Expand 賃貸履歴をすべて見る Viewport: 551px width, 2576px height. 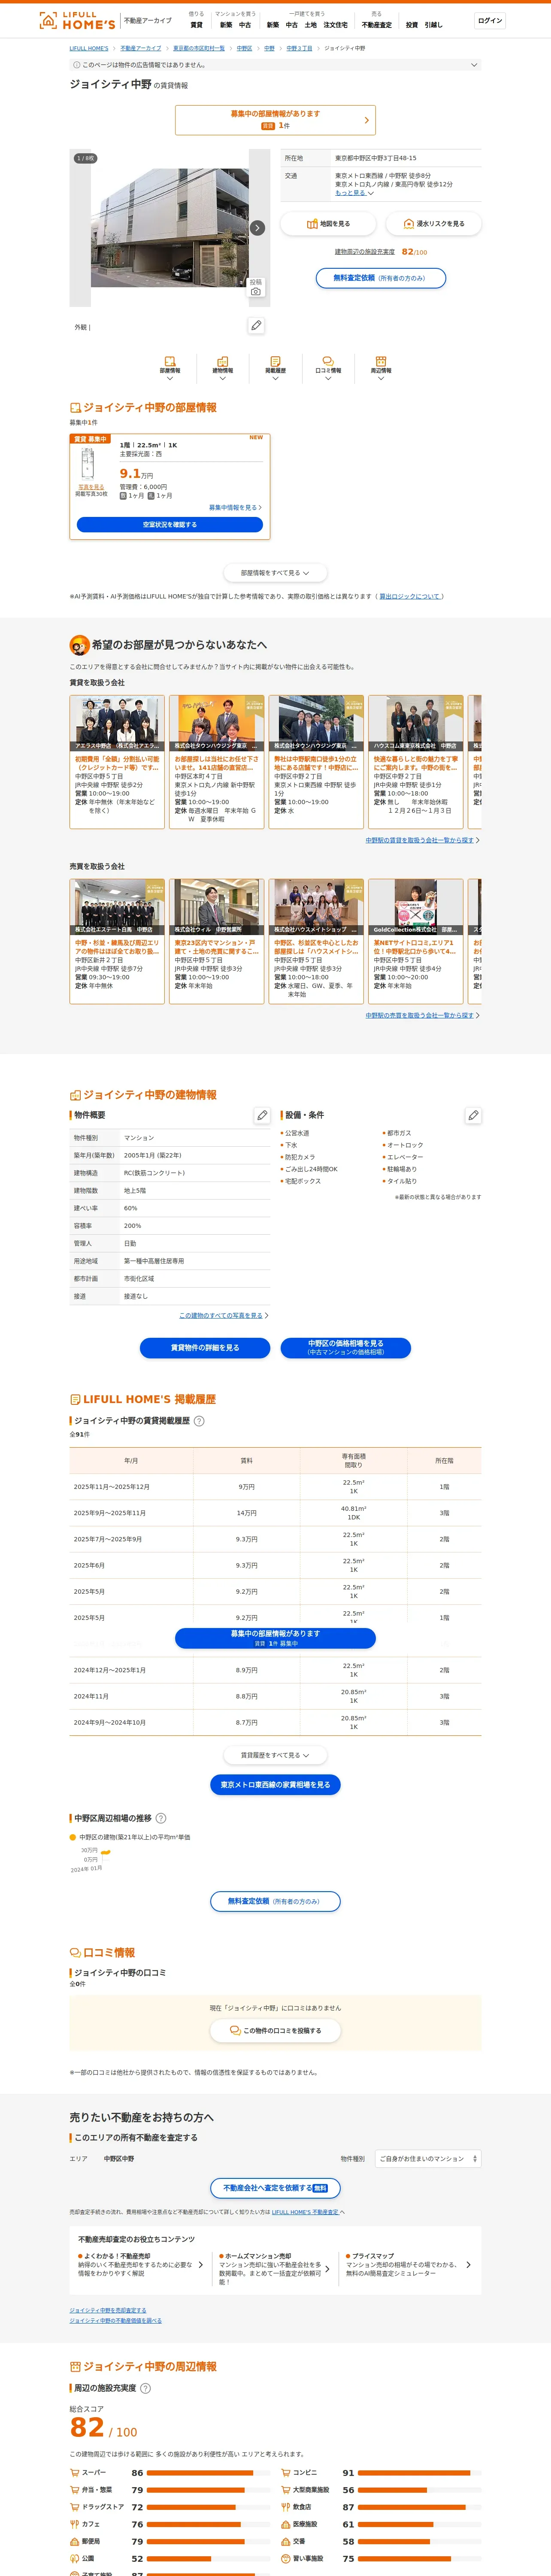coord(275,1755)
